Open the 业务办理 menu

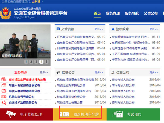point(113,13)
